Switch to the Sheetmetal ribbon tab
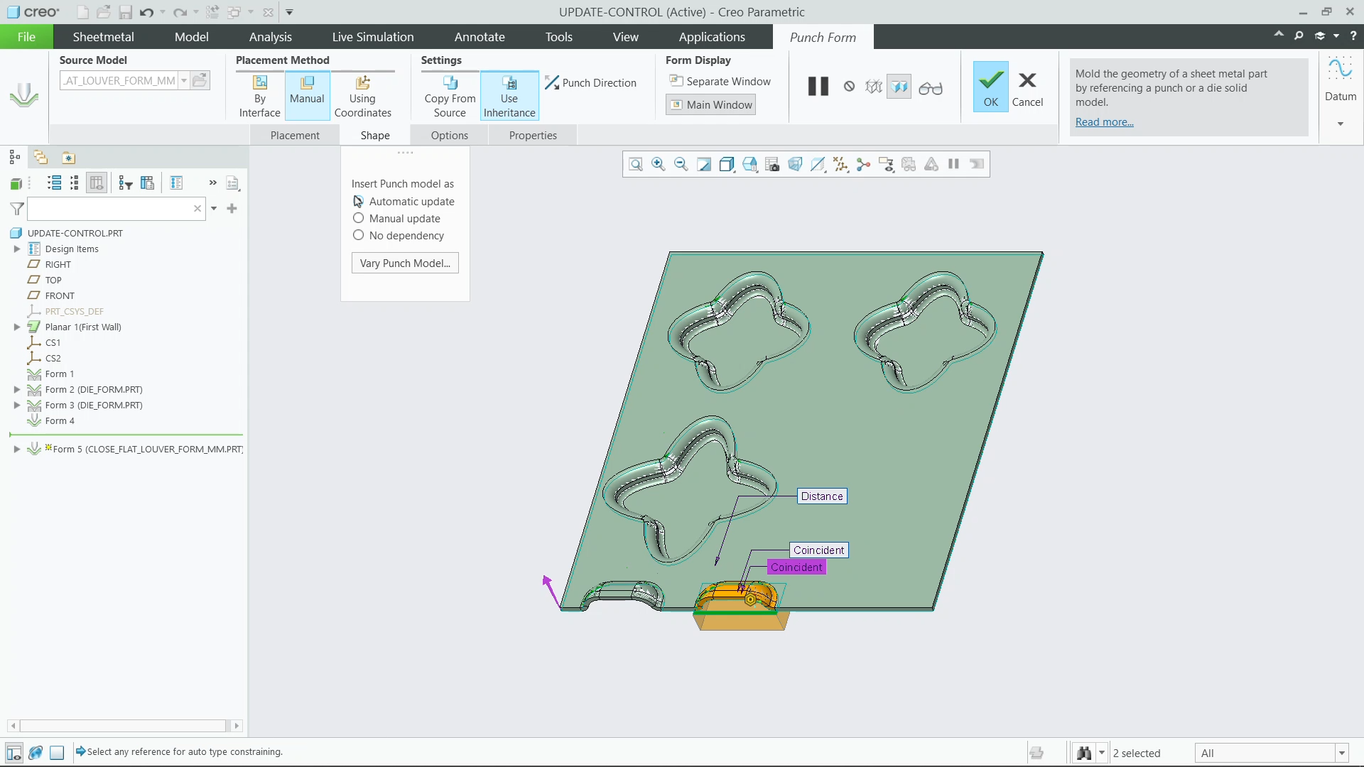 pyautogui.click(x=103, y=37)
